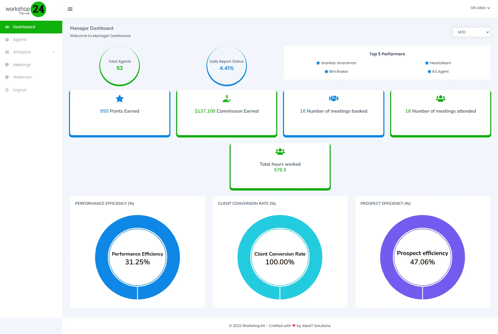498x334 pixels.
Task: Open the 950 Points Earned card
Action: pyautogui.click(x=120, y=113)
